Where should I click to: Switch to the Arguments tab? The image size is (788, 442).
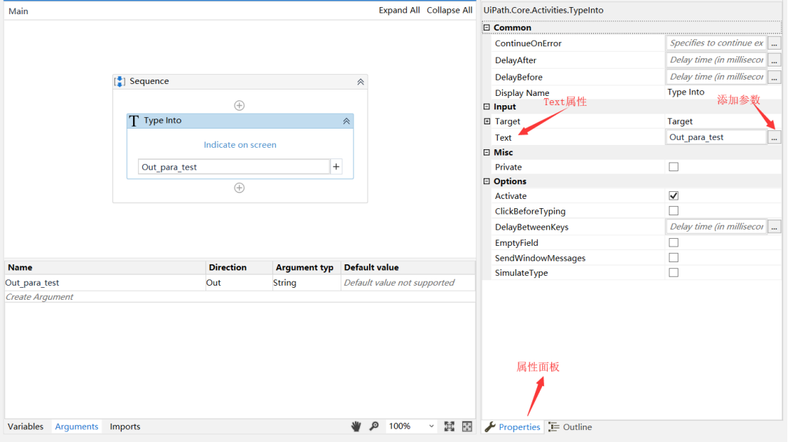tap(76, 426)
